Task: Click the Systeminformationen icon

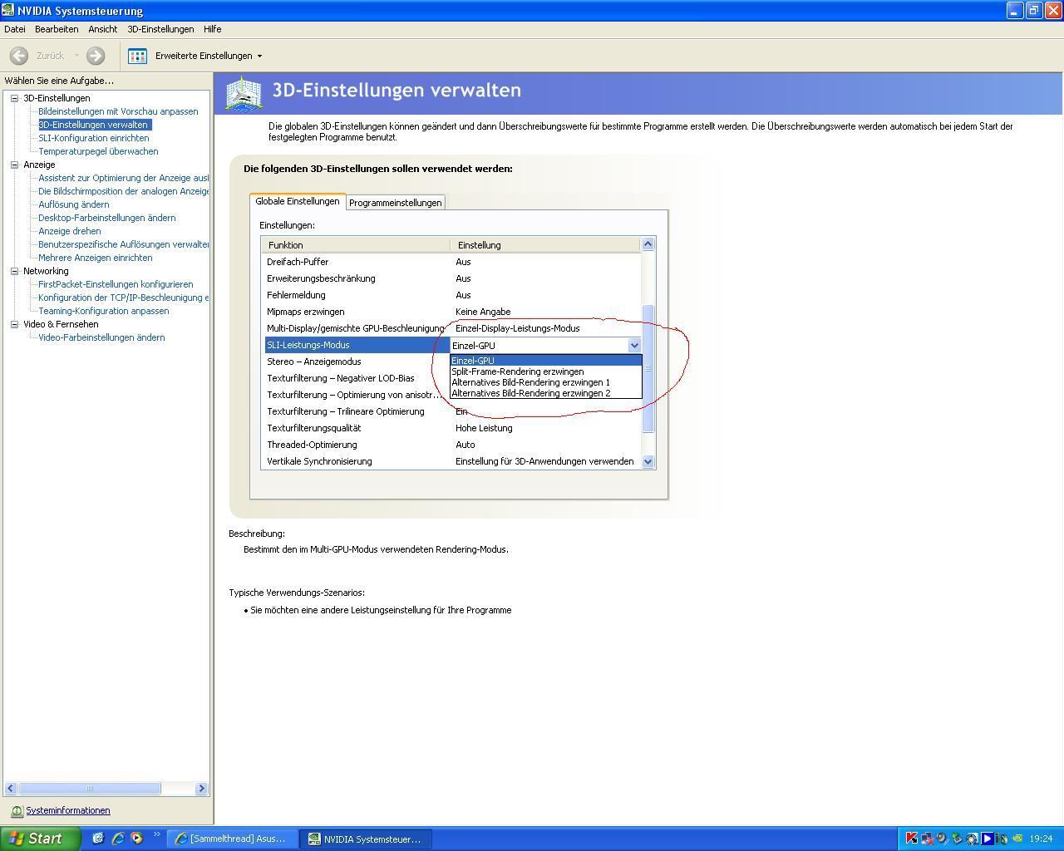Action: point(17,811)
